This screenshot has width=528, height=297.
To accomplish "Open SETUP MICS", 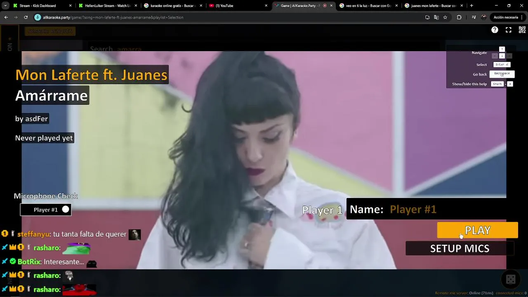I will click(x=460, y=248).
